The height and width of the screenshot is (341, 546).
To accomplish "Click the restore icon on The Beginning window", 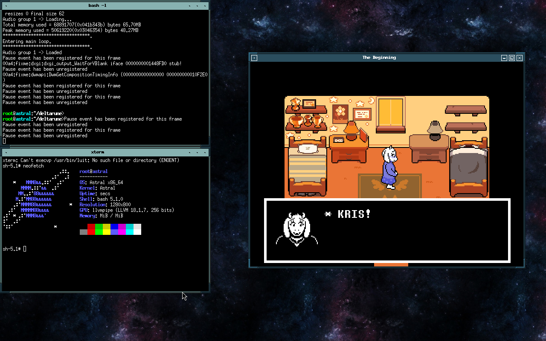I will pos(511,58).
